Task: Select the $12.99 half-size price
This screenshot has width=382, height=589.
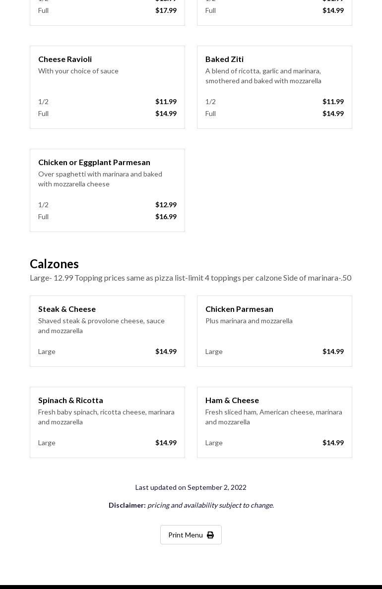Action: 166,205
